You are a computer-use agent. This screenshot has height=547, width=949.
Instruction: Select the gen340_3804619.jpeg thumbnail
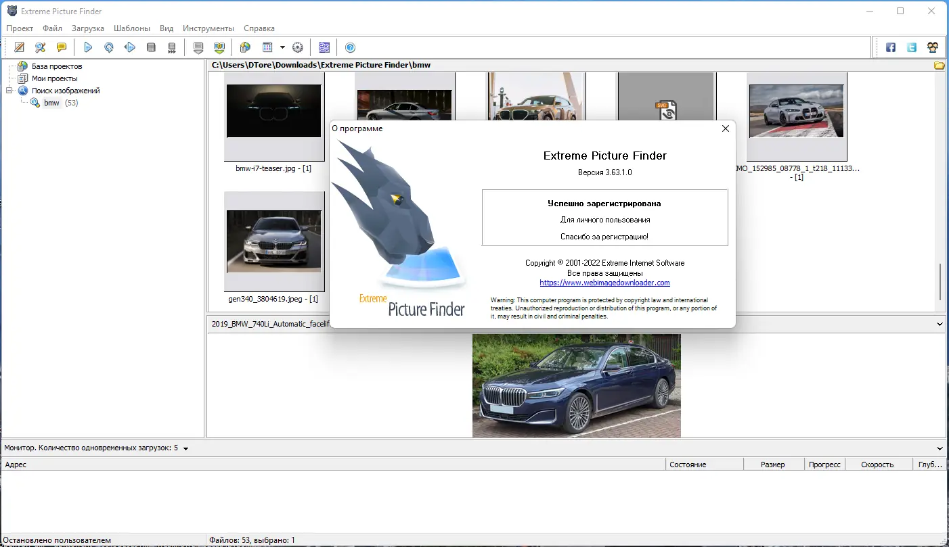tap(274, 241)
